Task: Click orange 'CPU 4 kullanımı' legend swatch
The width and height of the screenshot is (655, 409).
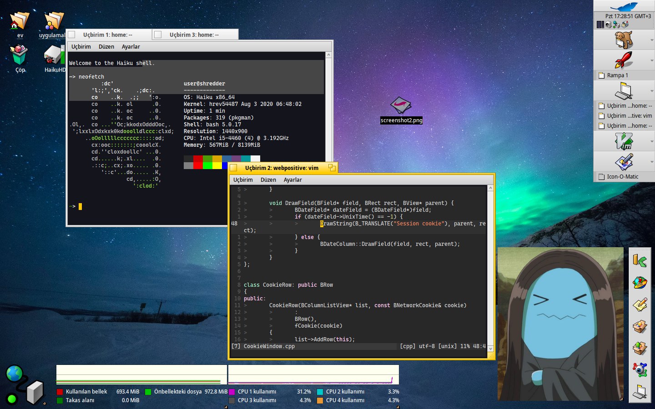Action: [320, 400]
